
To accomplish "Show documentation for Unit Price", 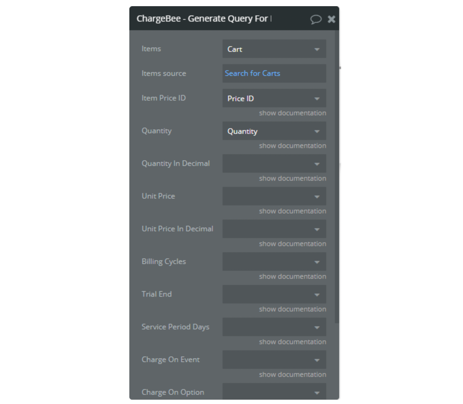I will pyautogui.click(x=292, y=211).
